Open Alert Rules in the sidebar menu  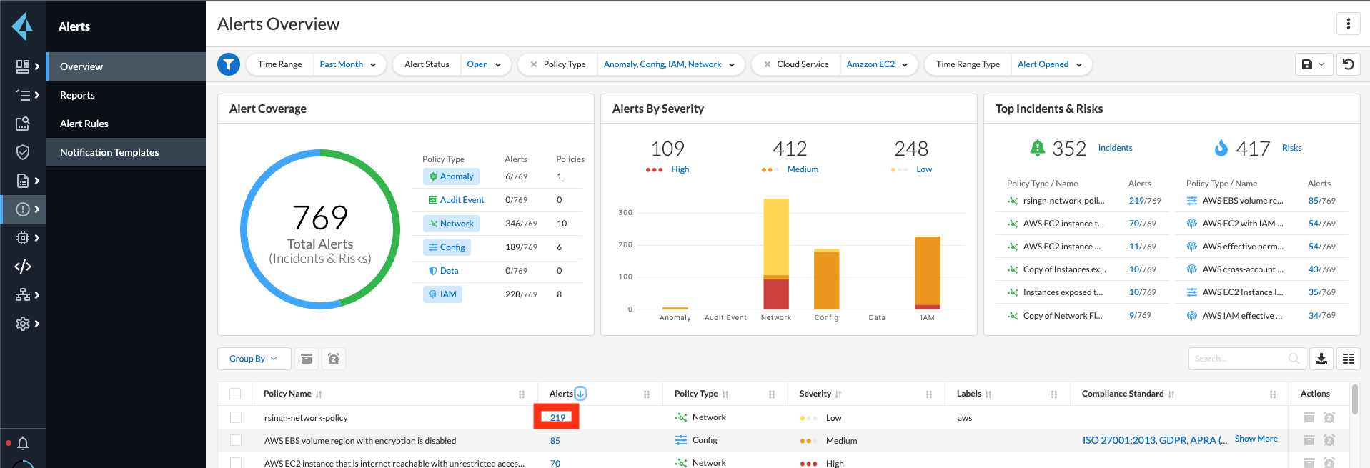84,124
